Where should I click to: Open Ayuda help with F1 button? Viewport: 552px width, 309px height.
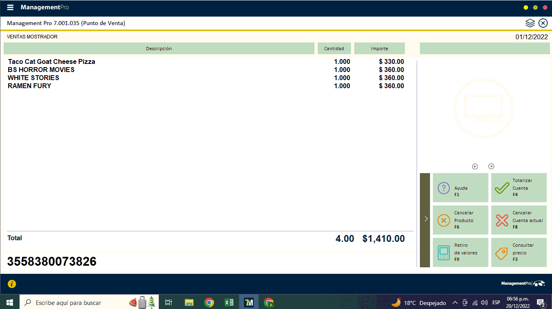[x=460, y=188]
